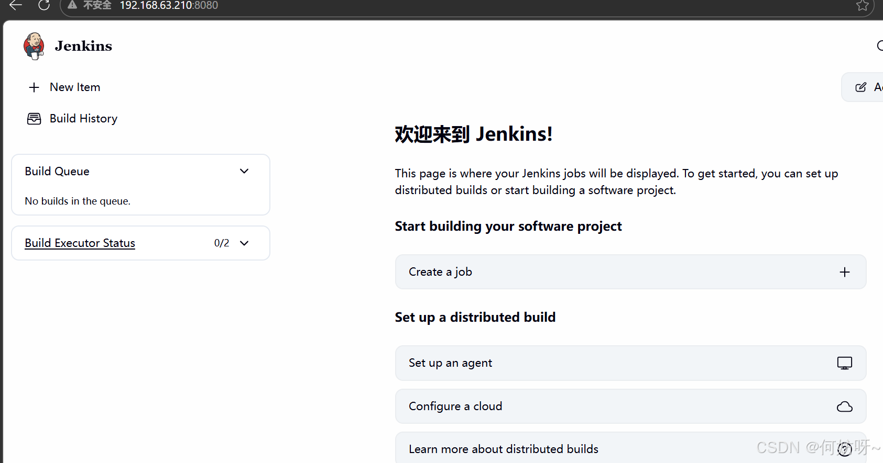The width and height of the screenshot is (883, 463).
Task: Click the Build History drawer icon
Action: tap(34, 119)
